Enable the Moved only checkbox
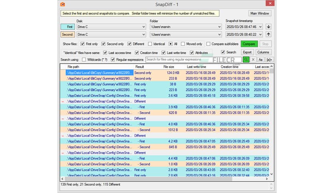Screen dimensions: 334x193 pos(183,44)
